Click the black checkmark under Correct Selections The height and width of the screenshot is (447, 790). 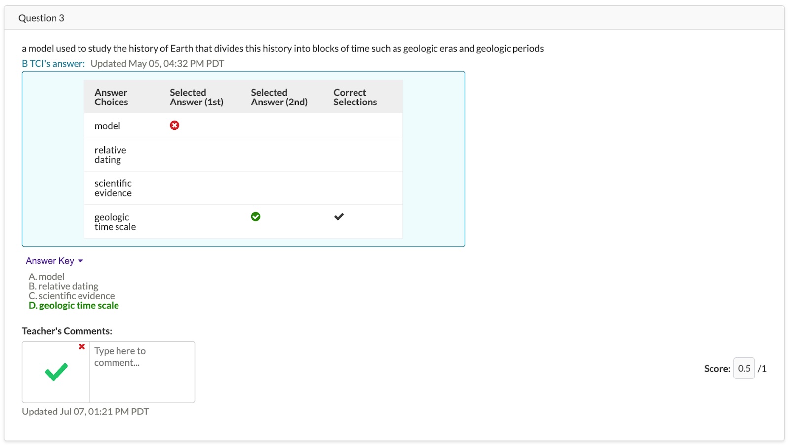tap(339, 217)
